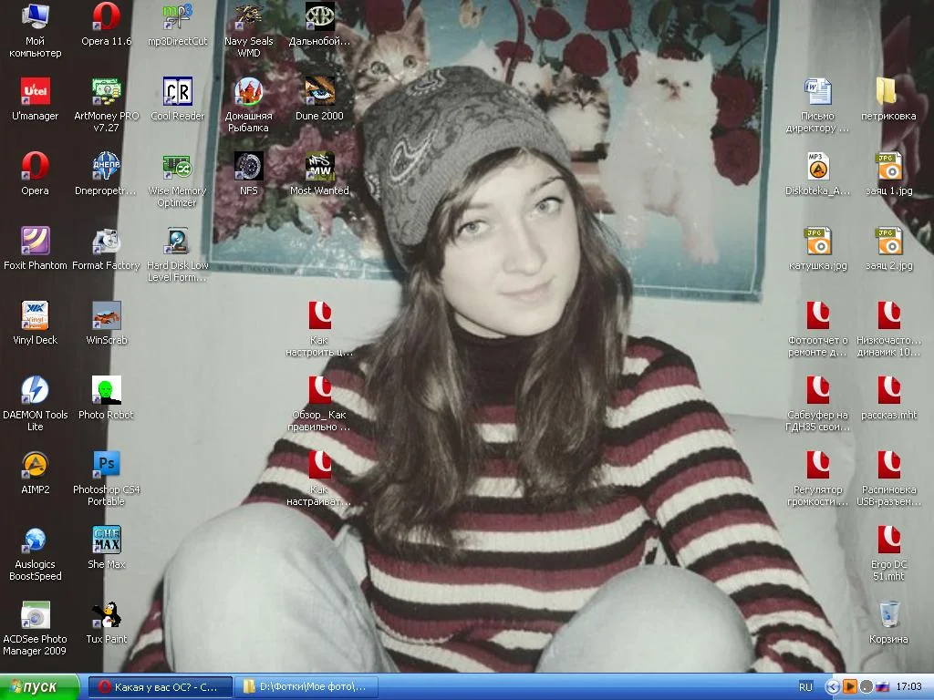934x700 pixels.
Task: Select the DAEMON Tools Lite icon
Action: 35,391
